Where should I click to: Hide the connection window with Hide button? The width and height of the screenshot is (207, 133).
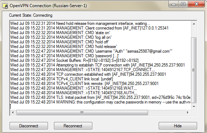[178, 126]
